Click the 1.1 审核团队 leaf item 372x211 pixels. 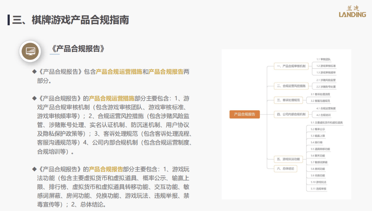tap(324, 59)
